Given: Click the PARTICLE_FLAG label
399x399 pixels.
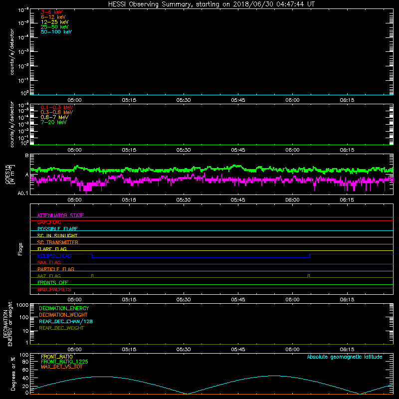Looking at the screenshot, I should pyautogui.click(x=56, y=269).
